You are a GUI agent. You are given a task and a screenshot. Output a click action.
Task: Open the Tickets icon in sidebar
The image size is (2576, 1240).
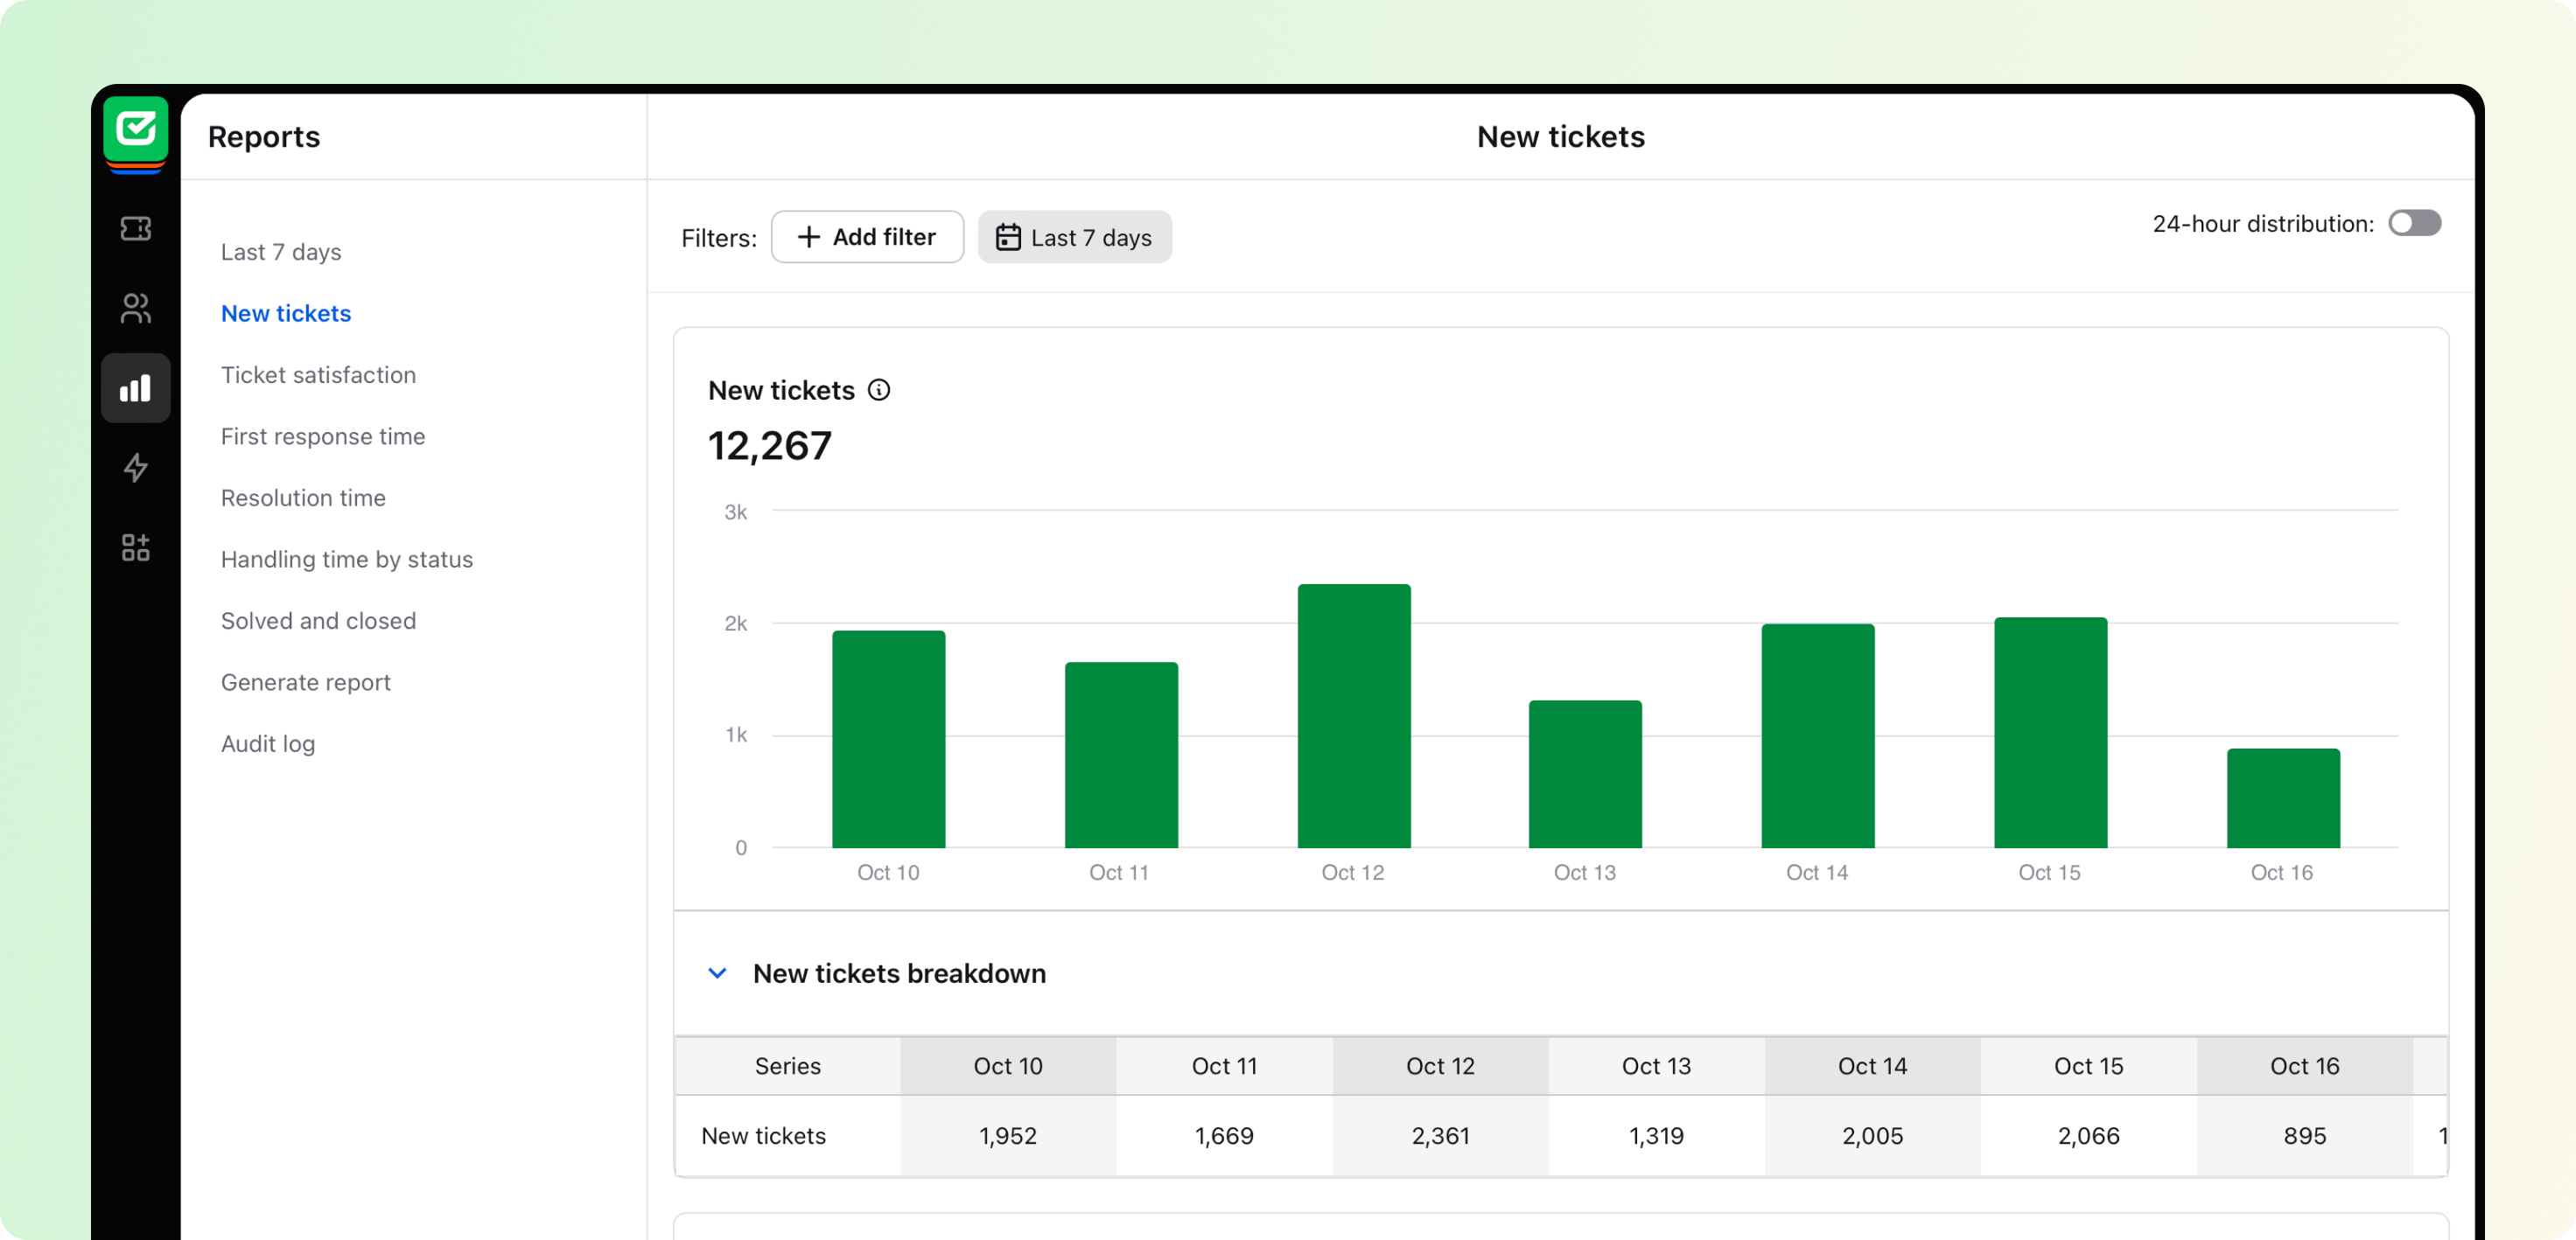click(x=135, y=229)
